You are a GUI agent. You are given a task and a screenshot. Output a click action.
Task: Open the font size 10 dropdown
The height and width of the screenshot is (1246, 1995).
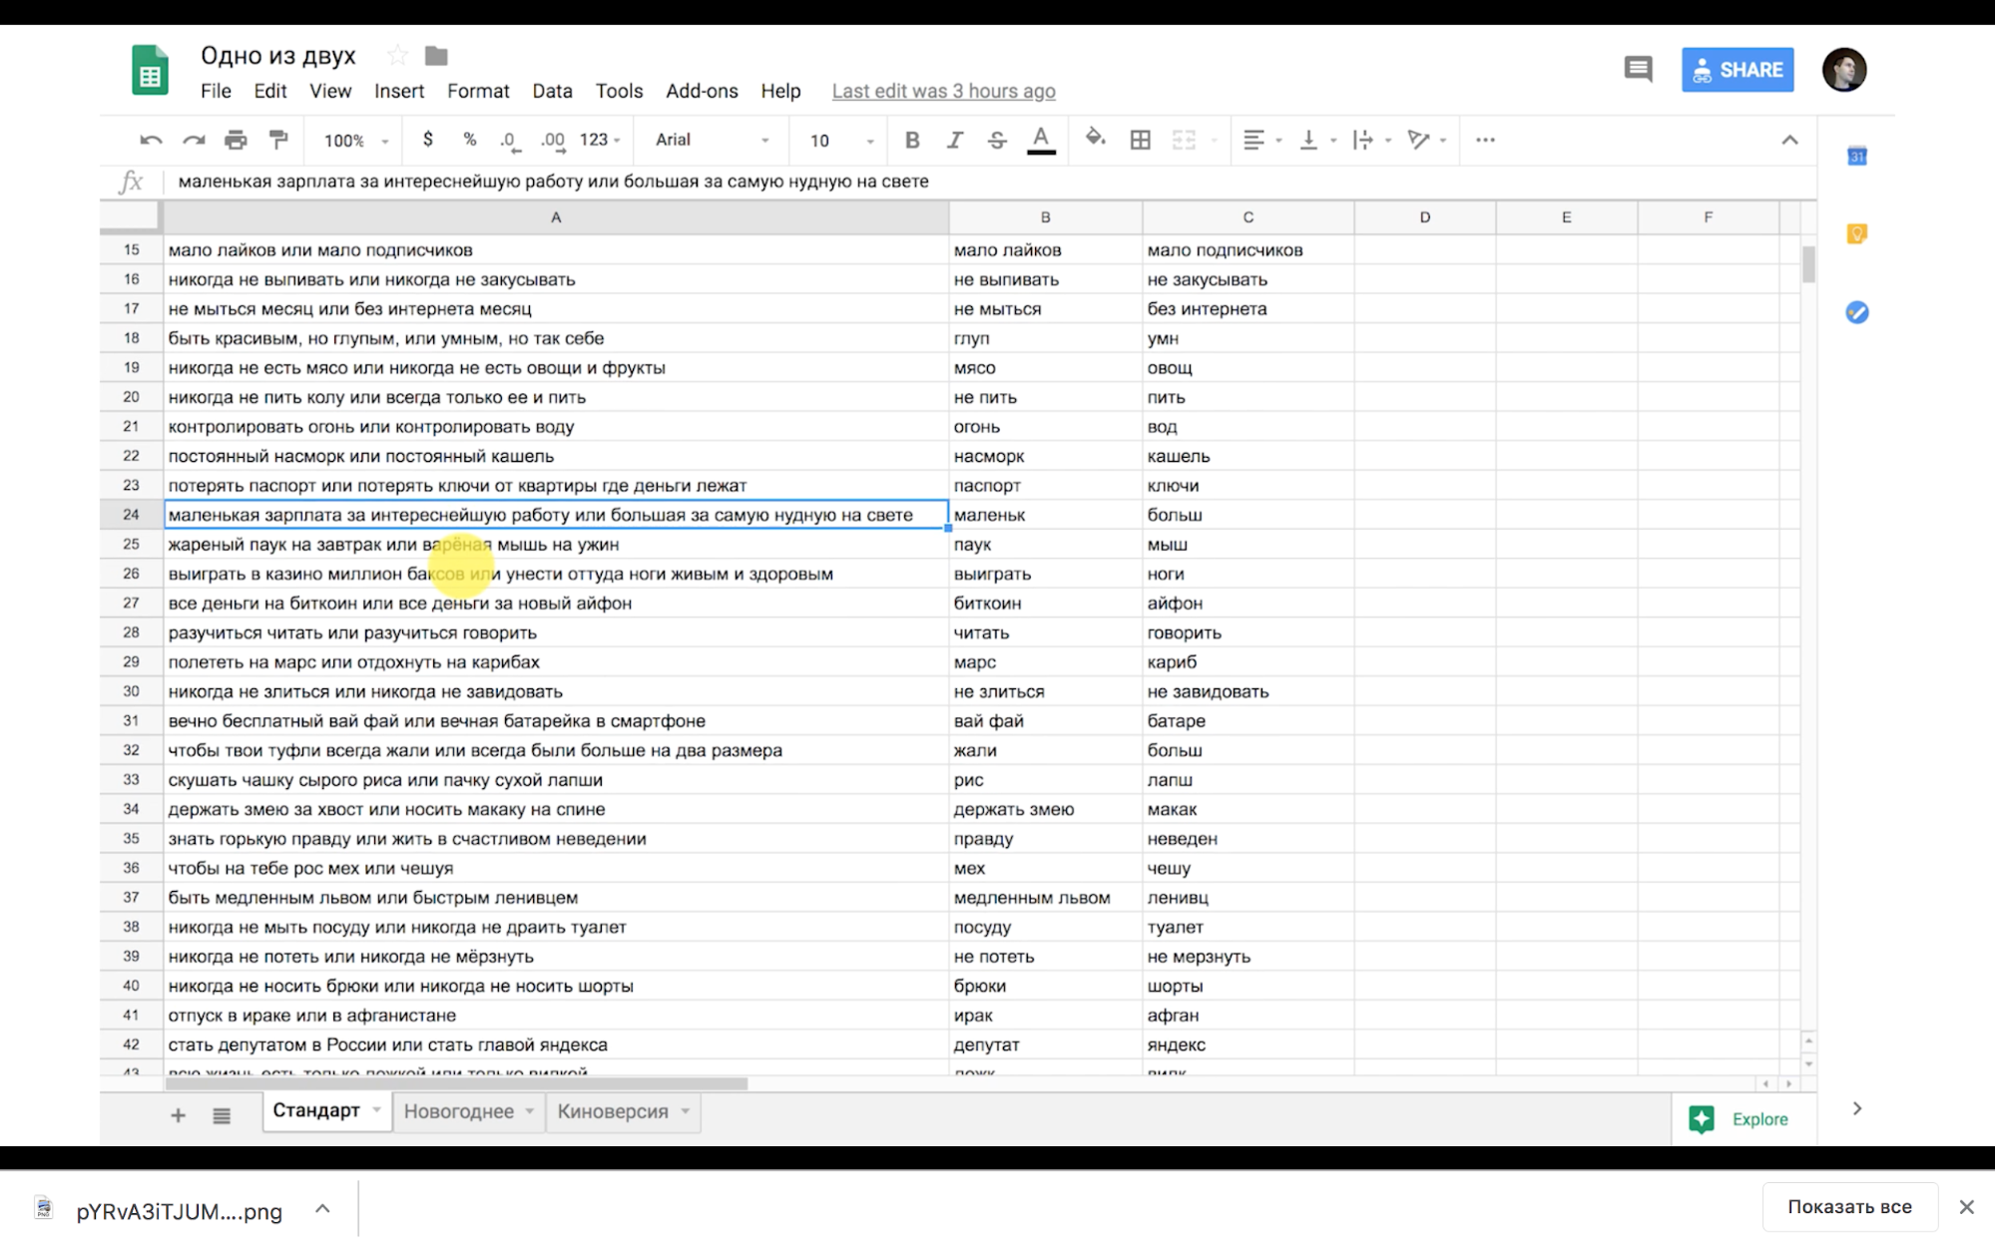(840, 141)
